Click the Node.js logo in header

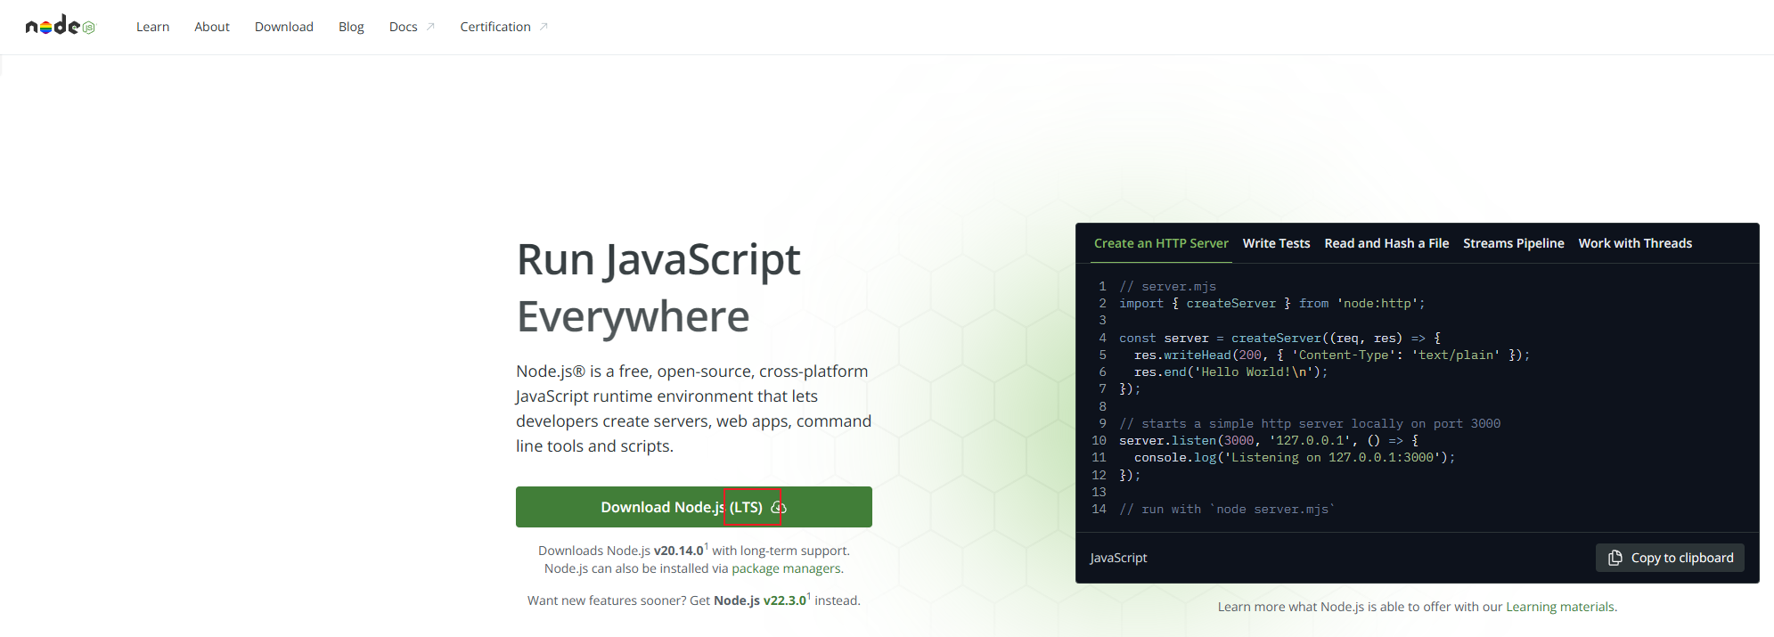[60, 26]
